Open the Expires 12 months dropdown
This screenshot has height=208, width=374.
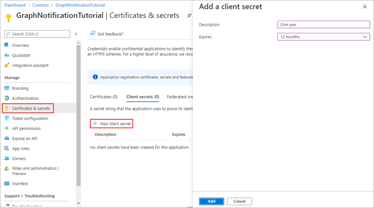[x=324, y=37]
